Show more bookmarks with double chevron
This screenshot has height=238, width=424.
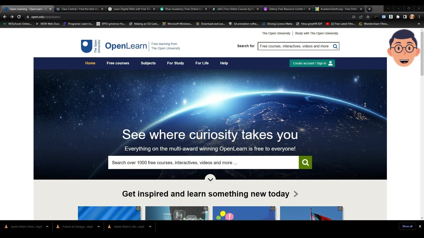(419, 24)
